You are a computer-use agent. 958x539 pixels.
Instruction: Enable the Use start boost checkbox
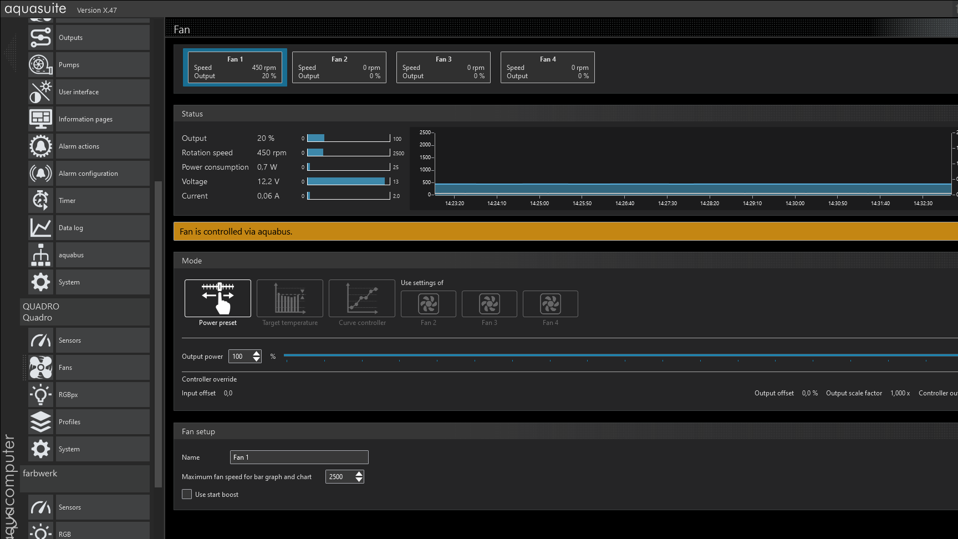(x=187, y=494)
